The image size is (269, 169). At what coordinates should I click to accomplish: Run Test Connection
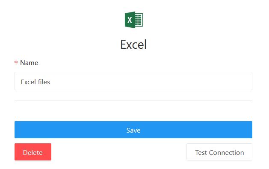pyautogui.click(x=219, y=152)
